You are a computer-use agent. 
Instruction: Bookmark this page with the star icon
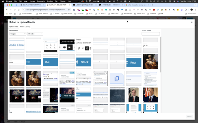[x=69, y=9]
